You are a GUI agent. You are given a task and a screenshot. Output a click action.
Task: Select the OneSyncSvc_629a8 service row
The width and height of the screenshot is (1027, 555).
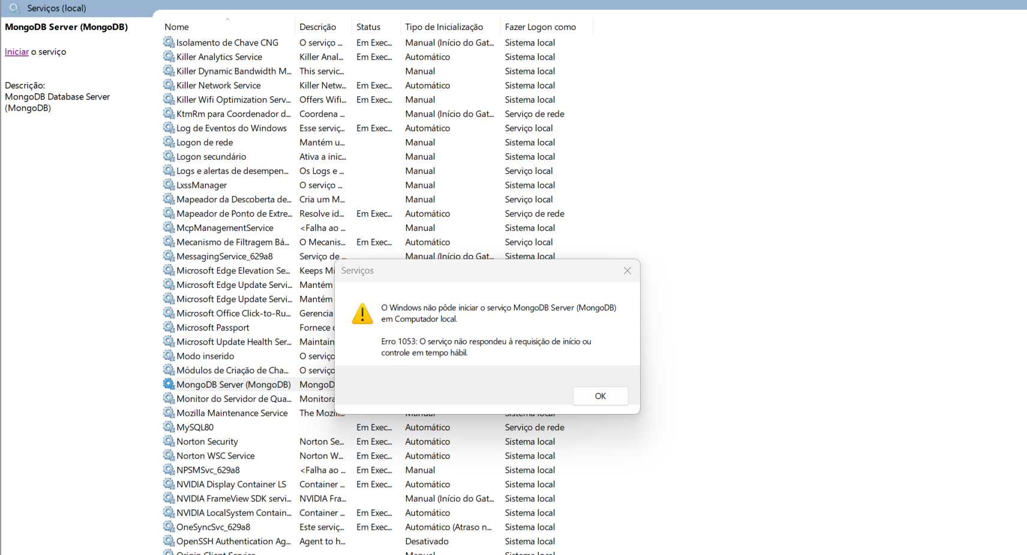378,527
